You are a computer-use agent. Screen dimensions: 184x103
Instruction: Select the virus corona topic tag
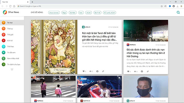coord(54,13)
